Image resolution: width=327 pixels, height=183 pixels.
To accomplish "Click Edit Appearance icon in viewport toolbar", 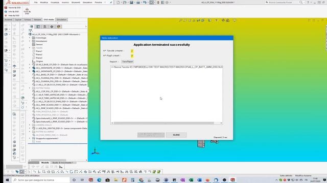I will 223,20.
